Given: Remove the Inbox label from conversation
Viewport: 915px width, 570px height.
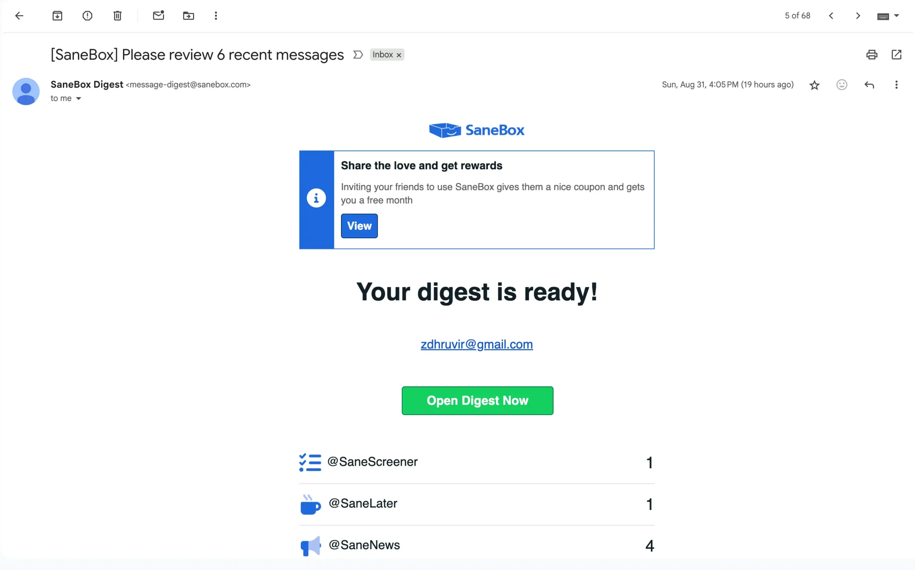Looking at the screenshot, I should pos(399,55).
